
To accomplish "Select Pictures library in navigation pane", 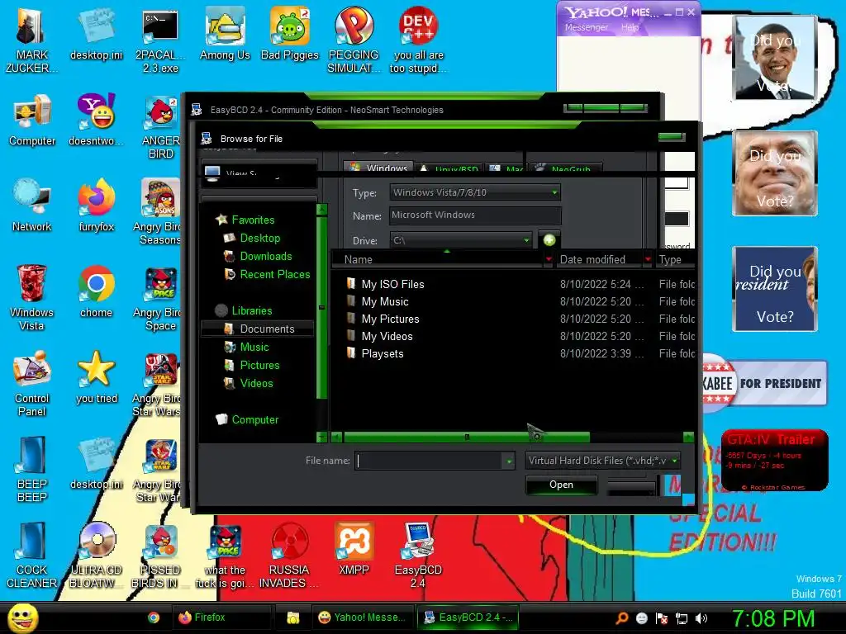I will pos(252,366).
